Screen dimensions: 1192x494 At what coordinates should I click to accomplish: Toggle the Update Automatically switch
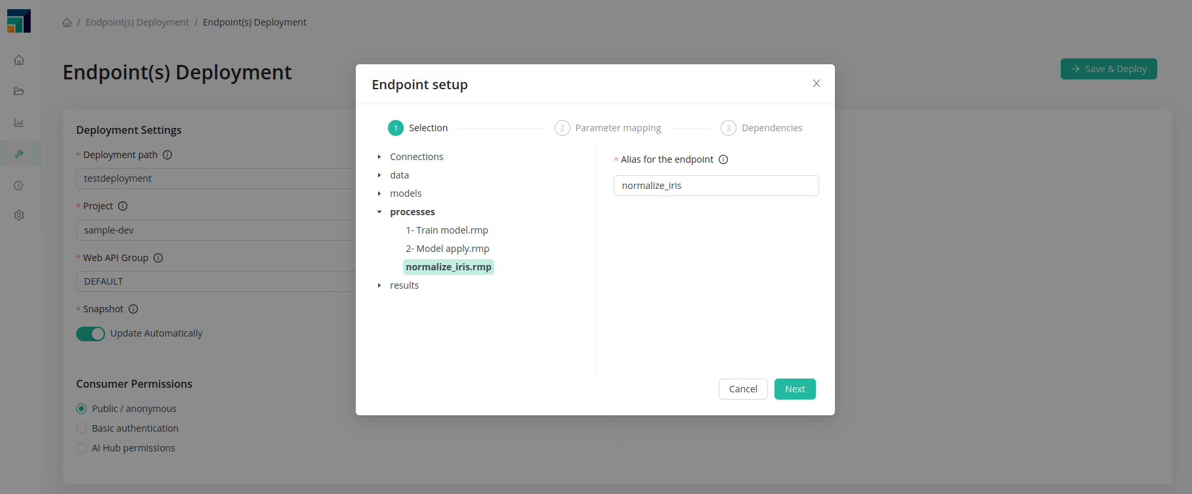(x=91, y=334)
